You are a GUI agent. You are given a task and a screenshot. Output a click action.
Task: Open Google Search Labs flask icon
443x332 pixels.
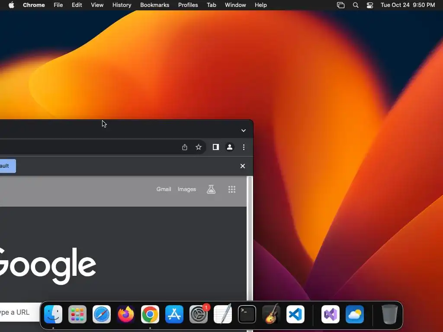pyautogui.click(x=211, y=189)
